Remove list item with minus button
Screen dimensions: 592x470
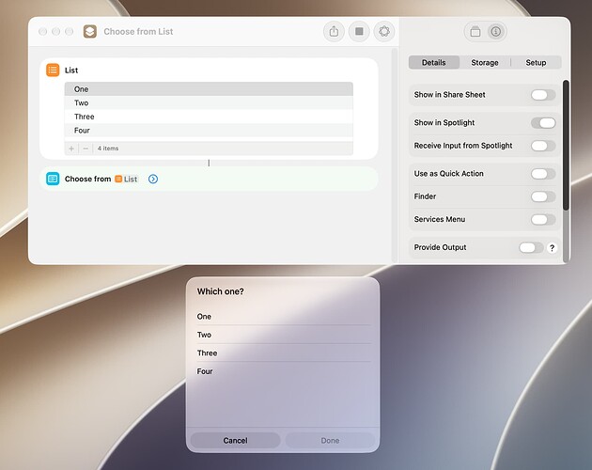coord(86,149)
